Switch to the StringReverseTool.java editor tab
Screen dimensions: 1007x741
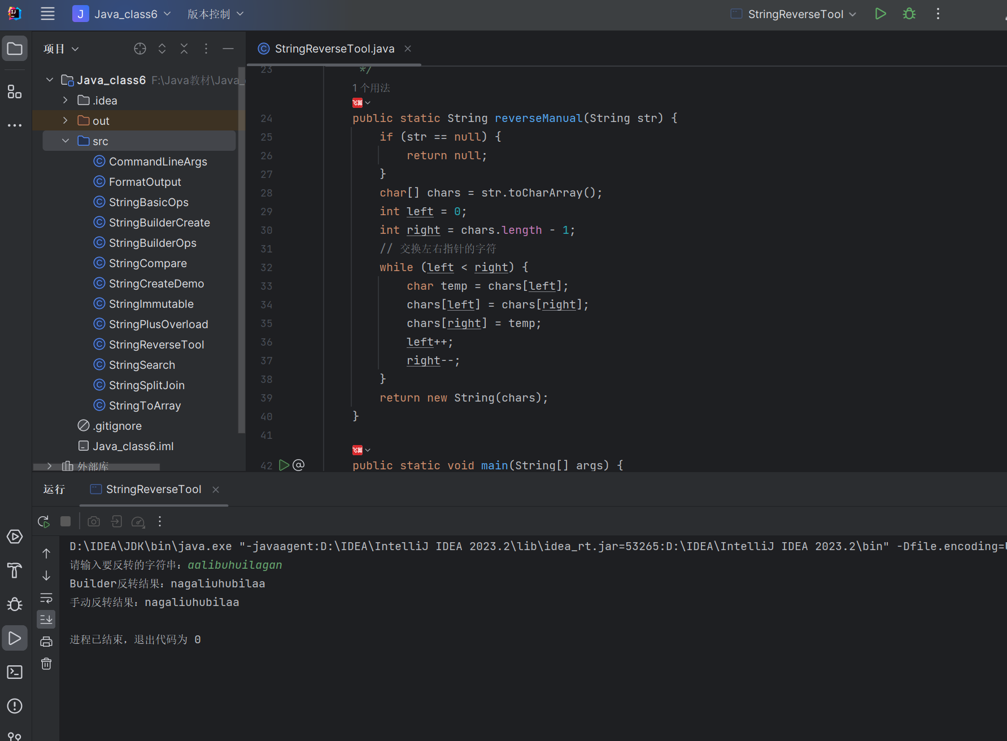point(334,49)
